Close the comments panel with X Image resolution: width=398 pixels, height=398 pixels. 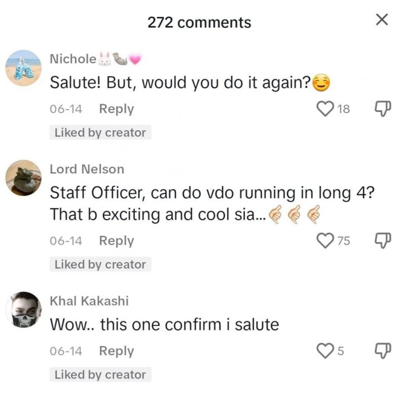[381, 19]
